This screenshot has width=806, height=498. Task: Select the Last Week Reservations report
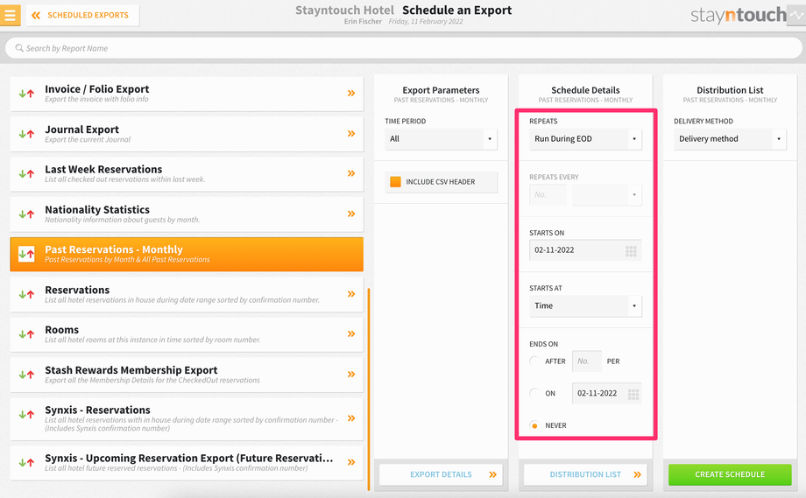click(187, 173)
